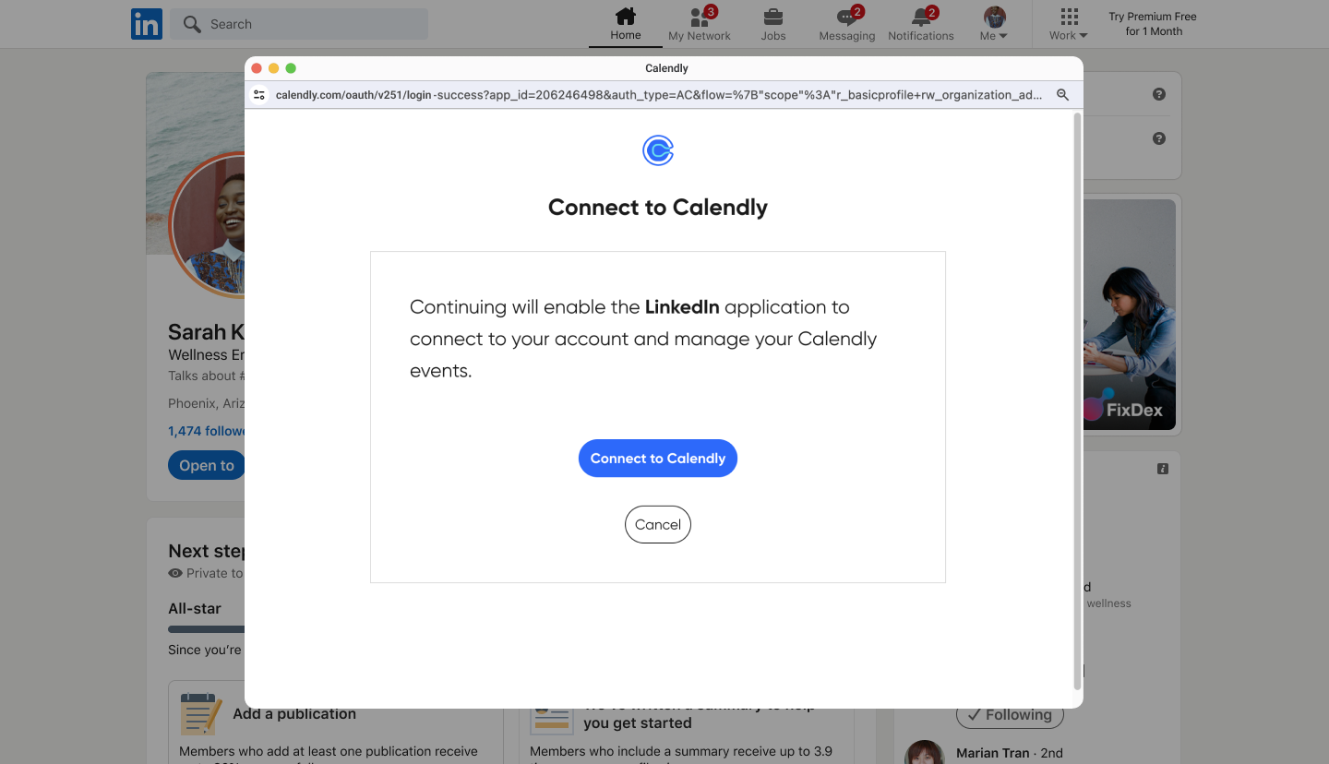View your Notifications
The image size is (1329, 764).
[920, 22]
